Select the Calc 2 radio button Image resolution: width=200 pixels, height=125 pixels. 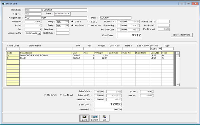click(x=89, y=22)
